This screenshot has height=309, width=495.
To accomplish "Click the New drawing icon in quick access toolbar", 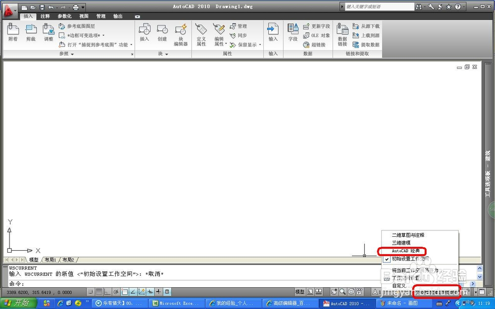I will click(24, 7).
